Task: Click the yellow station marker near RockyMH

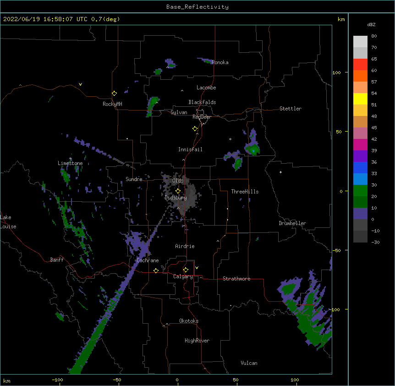Action: [115, 94]
